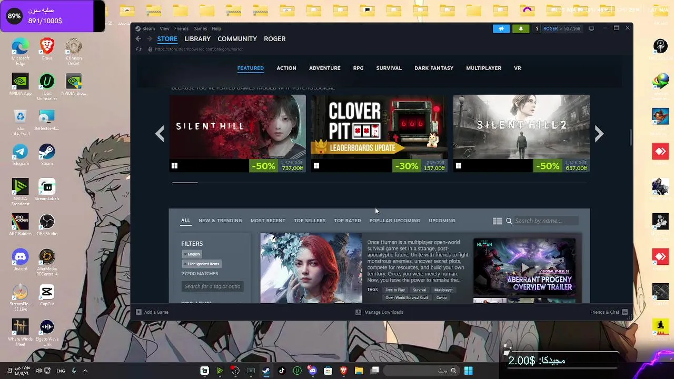Expand hidden system tray icons

click(85, 371)
